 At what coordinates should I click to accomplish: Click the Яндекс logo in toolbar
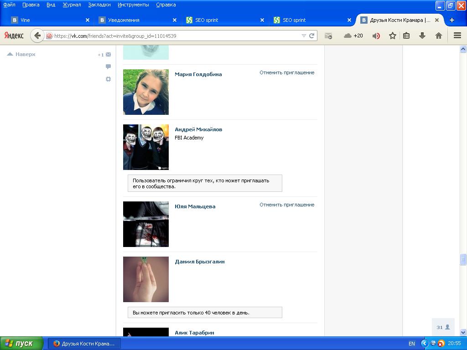click(14, 36)
